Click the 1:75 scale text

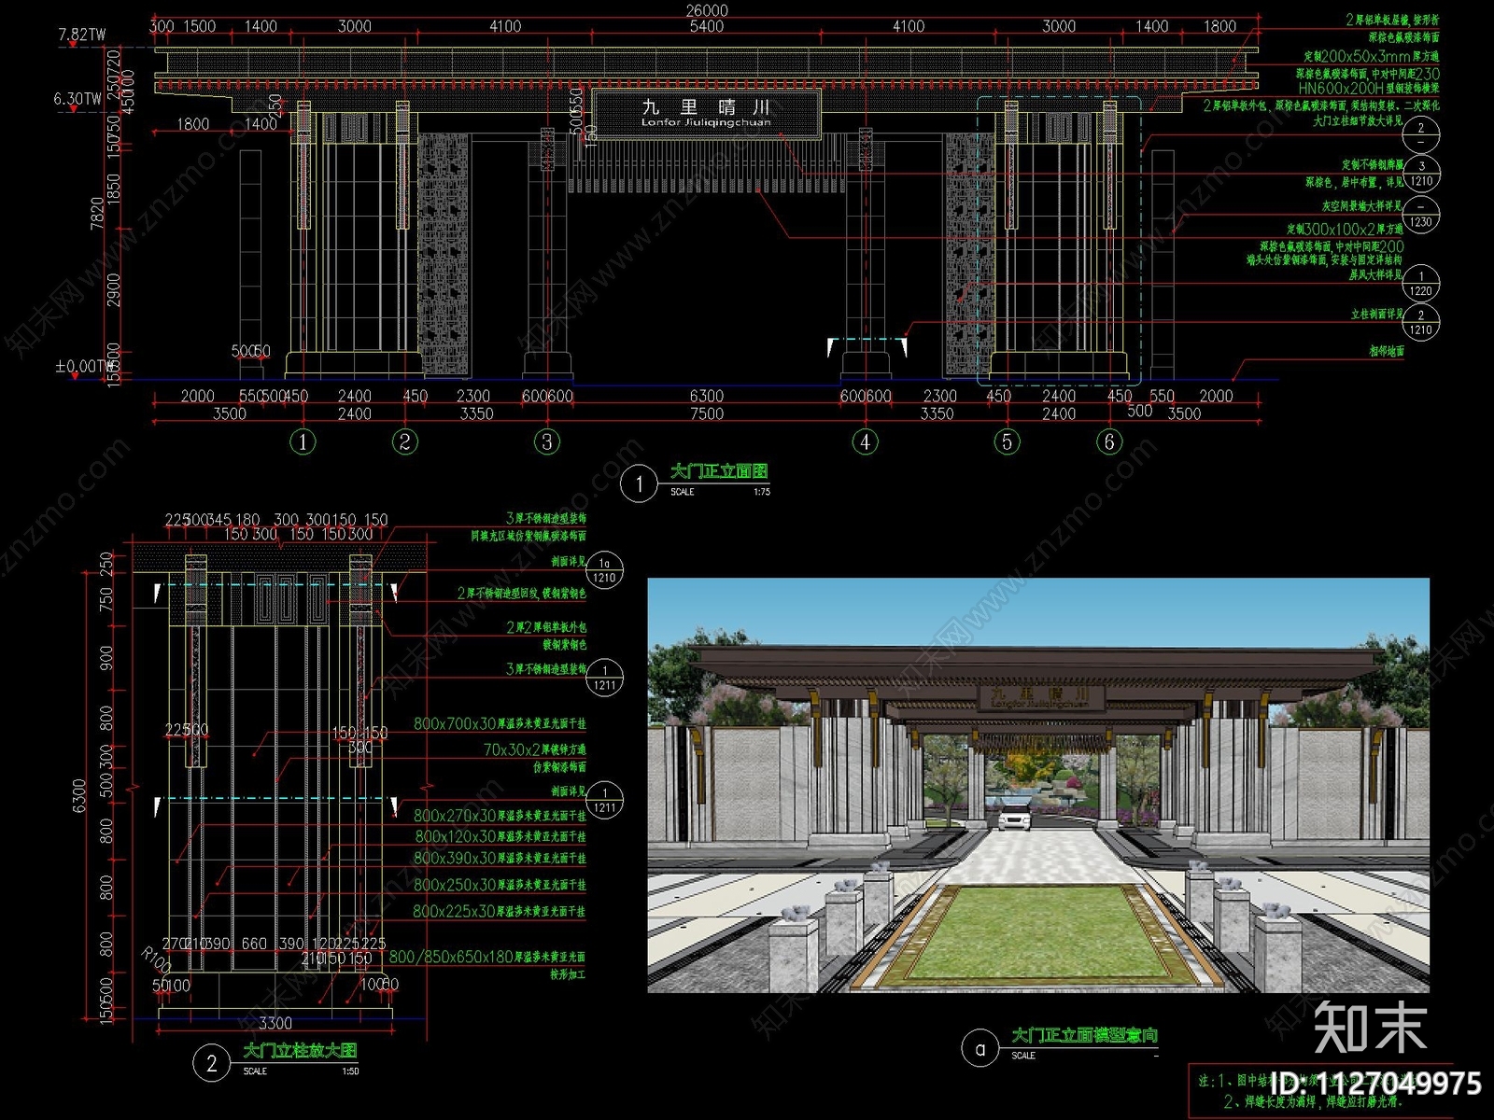click(x=762, y=492)
